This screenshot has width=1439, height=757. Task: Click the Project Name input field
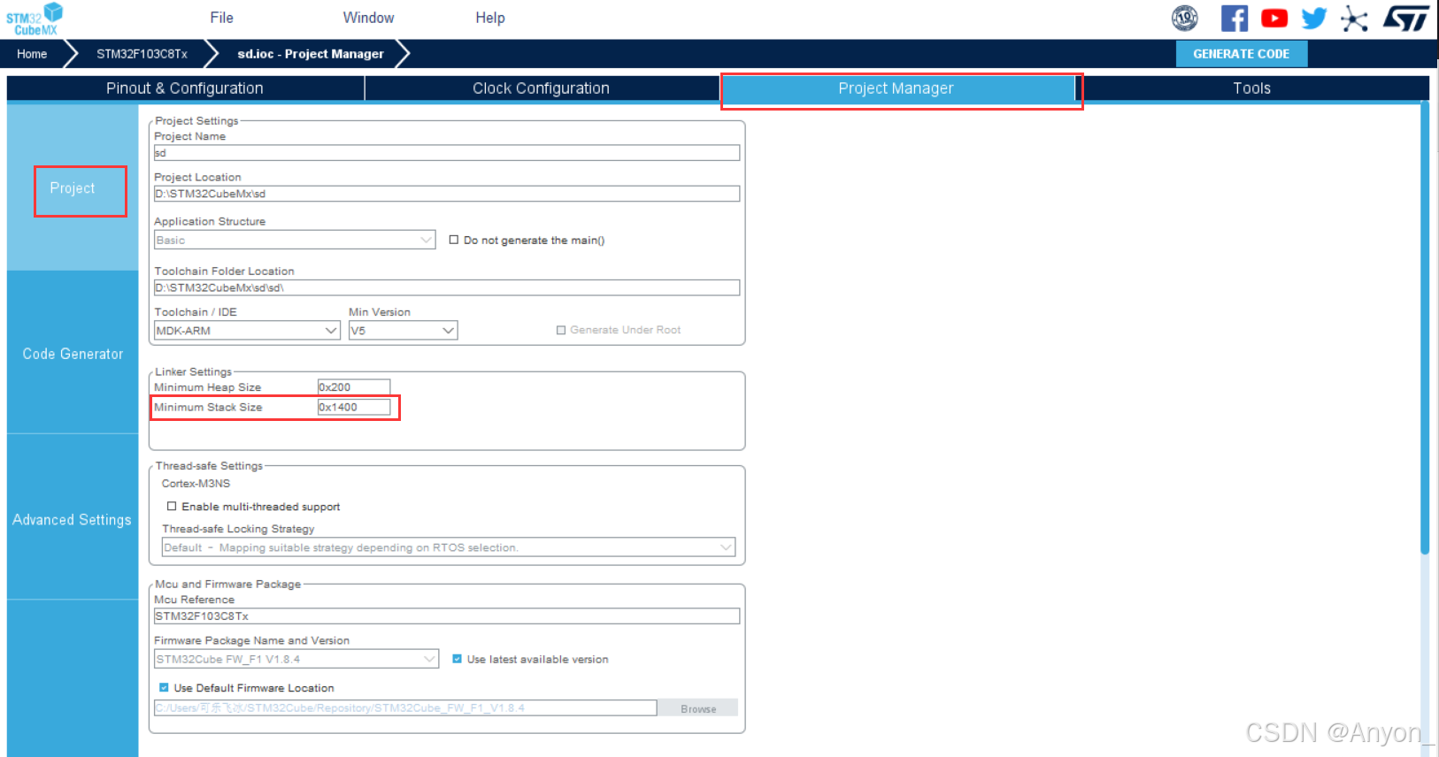(447, 153)
